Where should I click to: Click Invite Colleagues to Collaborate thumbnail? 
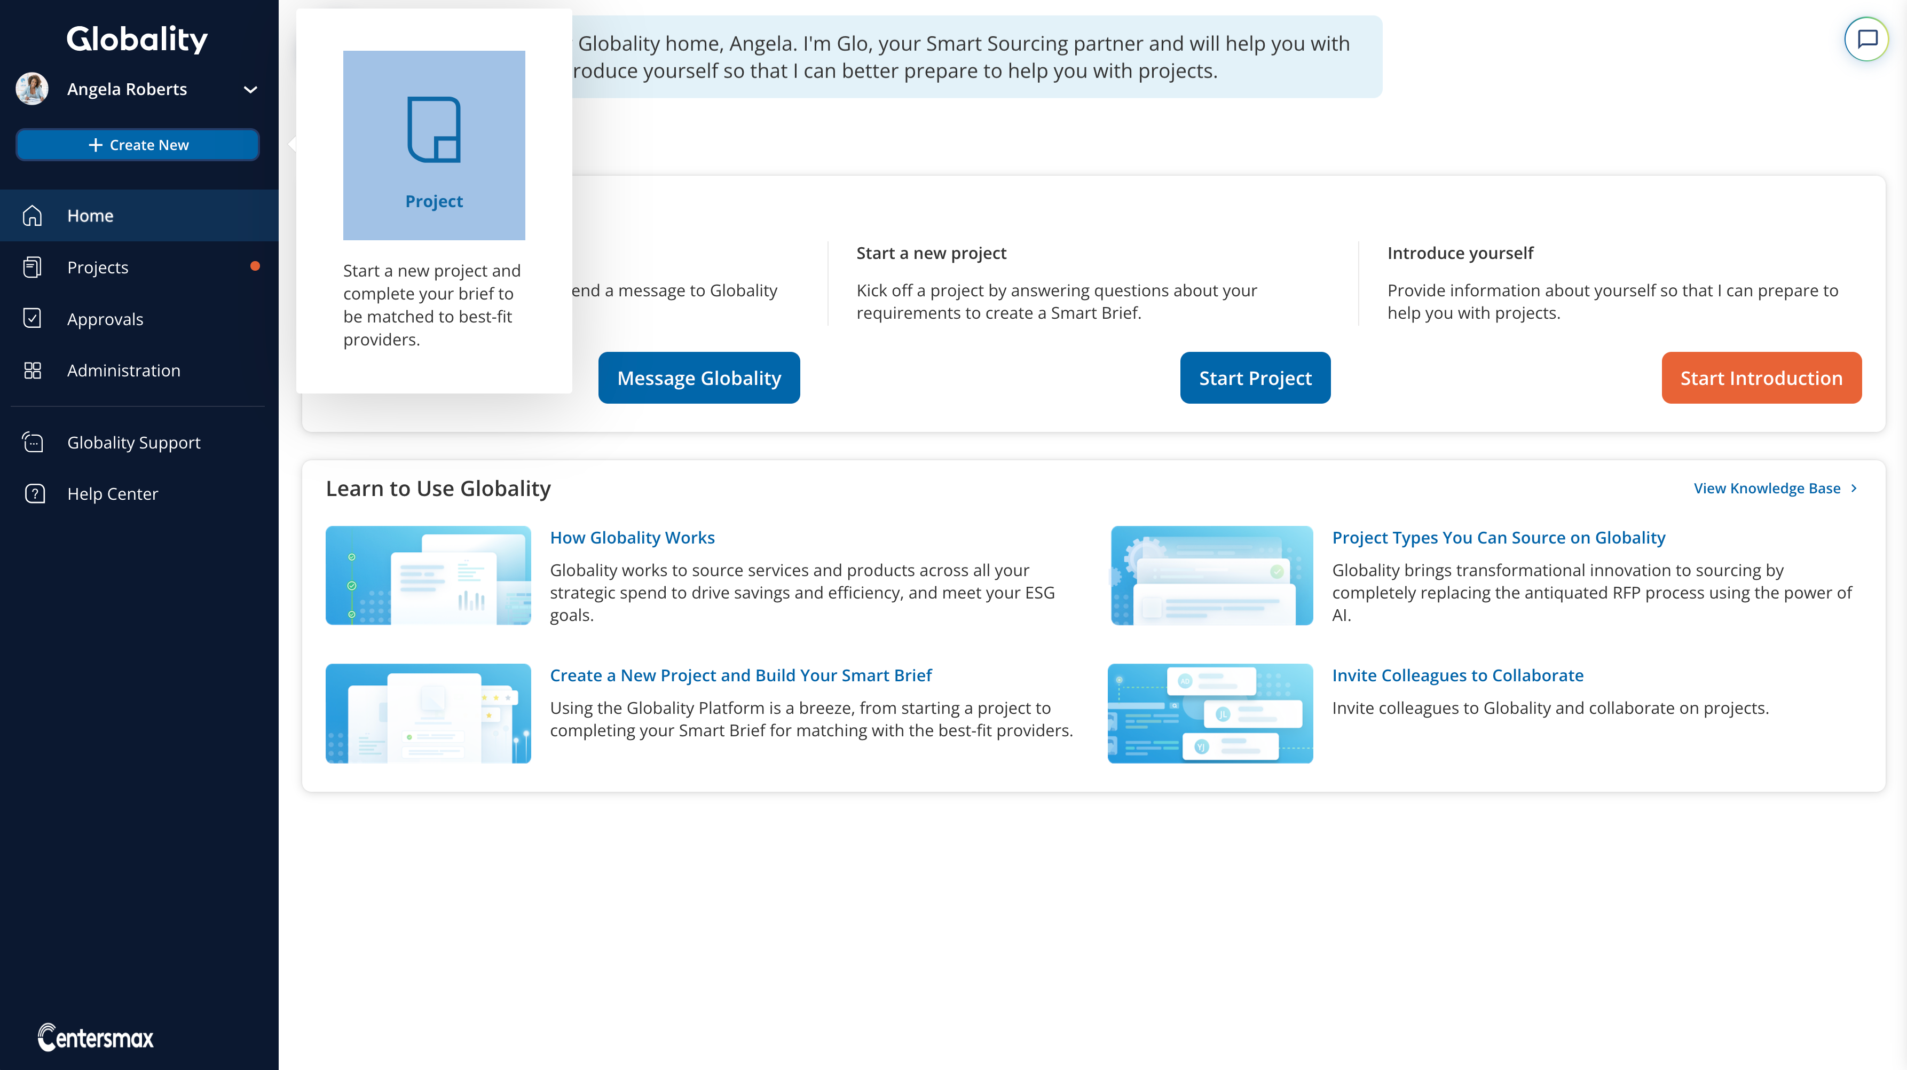pyautogui.click(x=1210, y=713)
